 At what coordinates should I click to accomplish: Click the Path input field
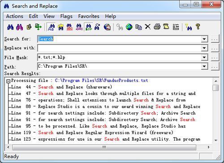click(x=120, y=66)
